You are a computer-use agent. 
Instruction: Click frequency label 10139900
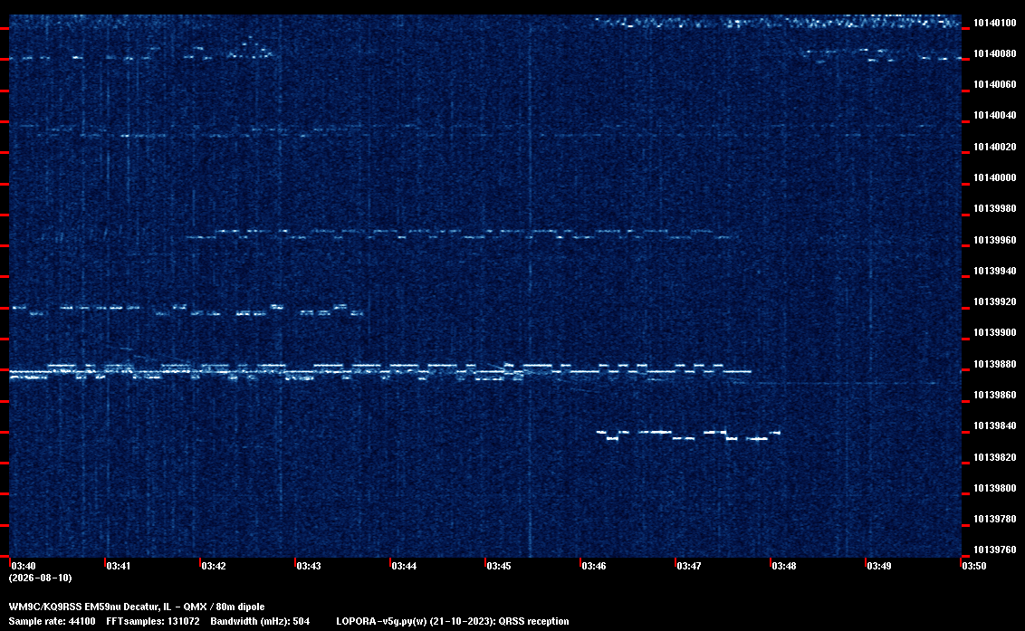[995, 332]
